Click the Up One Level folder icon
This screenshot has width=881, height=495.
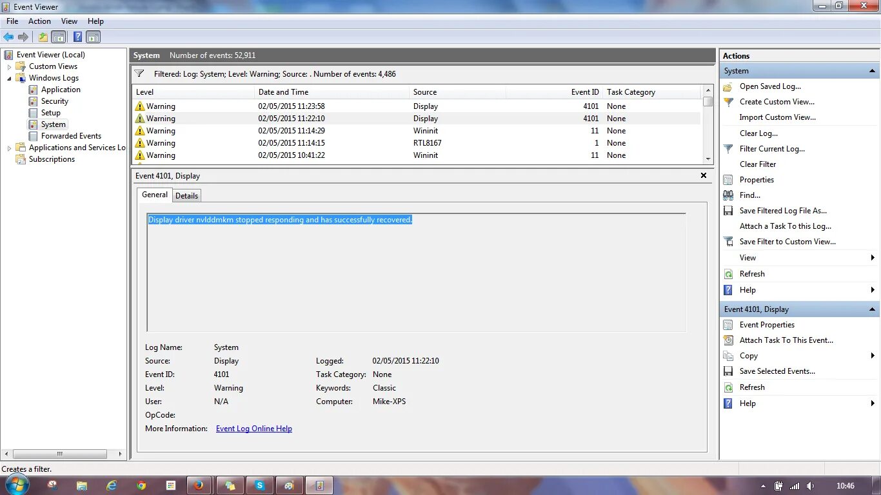point(43,37)
